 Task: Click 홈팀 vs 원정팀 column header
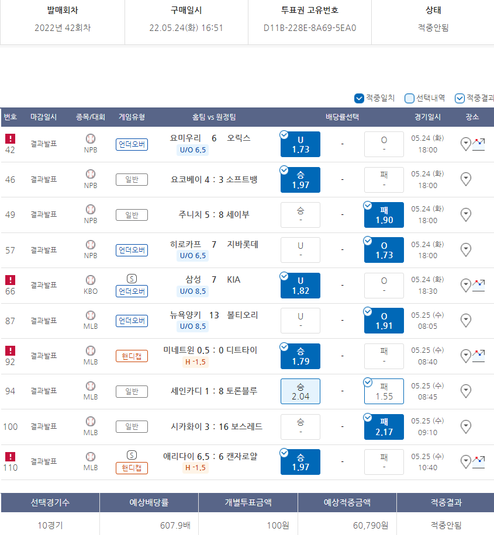(x=214, y=117)
